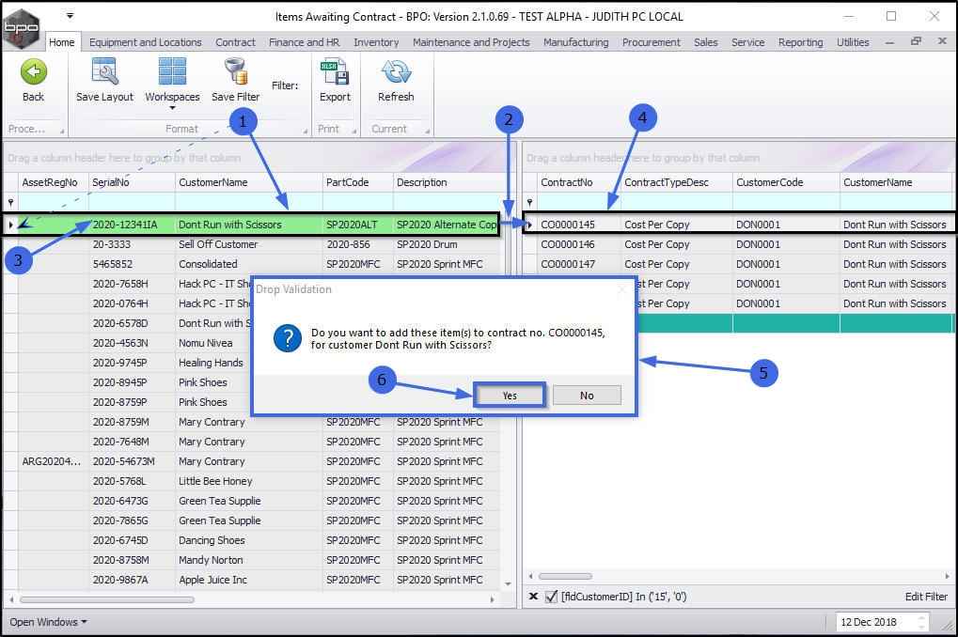
Task: Click the question mark dialog icon
Action: (287, 337)
